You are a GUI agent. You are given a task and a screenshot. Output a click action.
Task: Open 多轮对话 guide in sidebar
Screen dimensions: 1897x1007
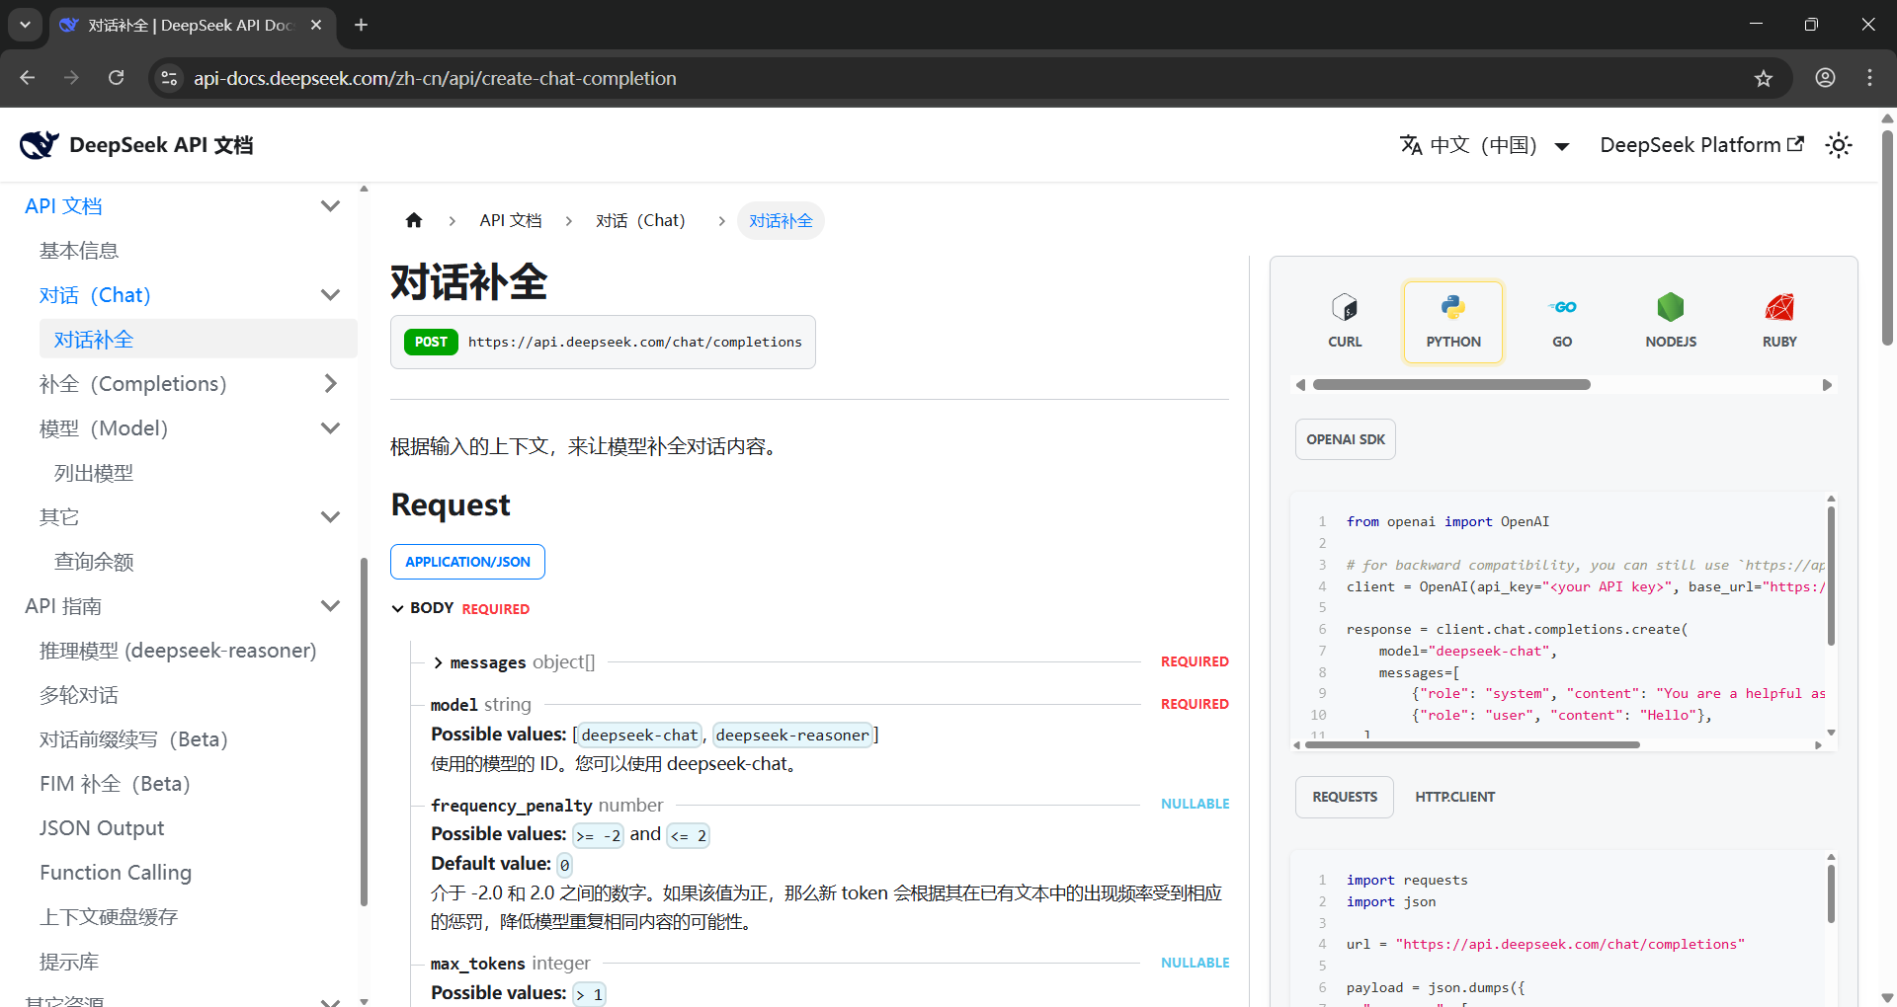pyautogui.click(x=79, y=695)
